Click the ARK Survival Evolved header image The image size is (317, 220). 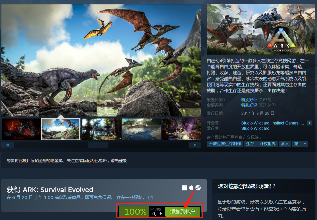(x=261, y=30)
